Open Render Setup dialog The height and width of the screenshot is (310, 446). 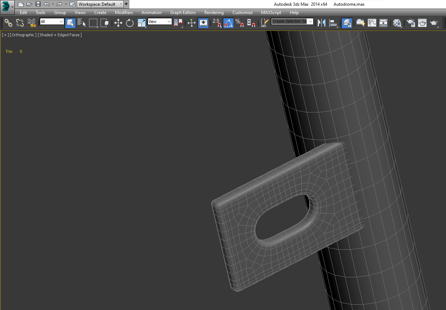[411, 23]
